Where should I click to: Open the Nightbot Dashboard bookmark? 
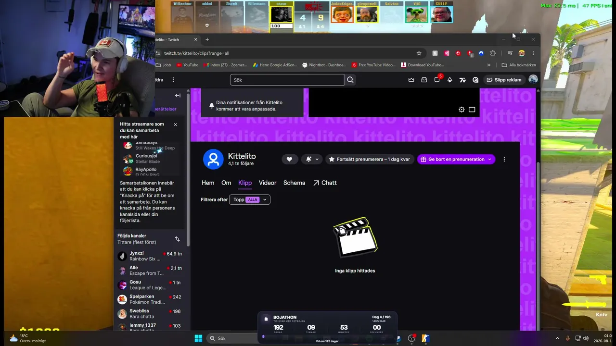[325, 65]
